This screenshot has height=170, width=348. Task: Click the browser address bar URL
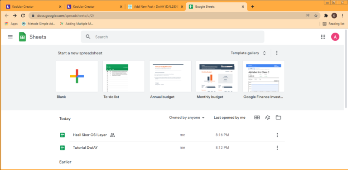66,16
